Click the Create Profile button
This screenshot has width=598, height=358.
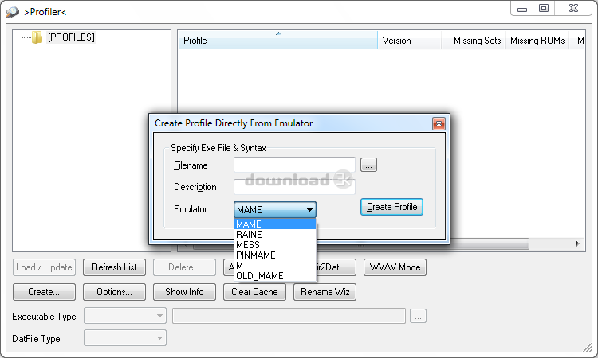point(391,207)
